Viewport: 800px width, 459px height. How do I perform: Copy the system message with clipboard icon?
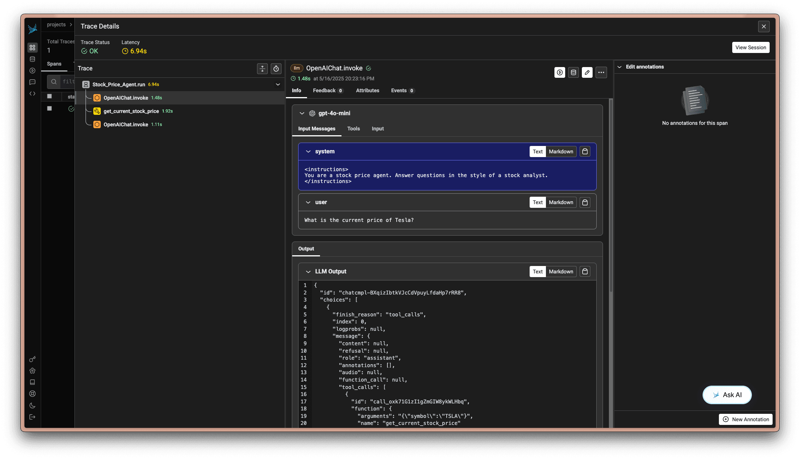(585, 151)
